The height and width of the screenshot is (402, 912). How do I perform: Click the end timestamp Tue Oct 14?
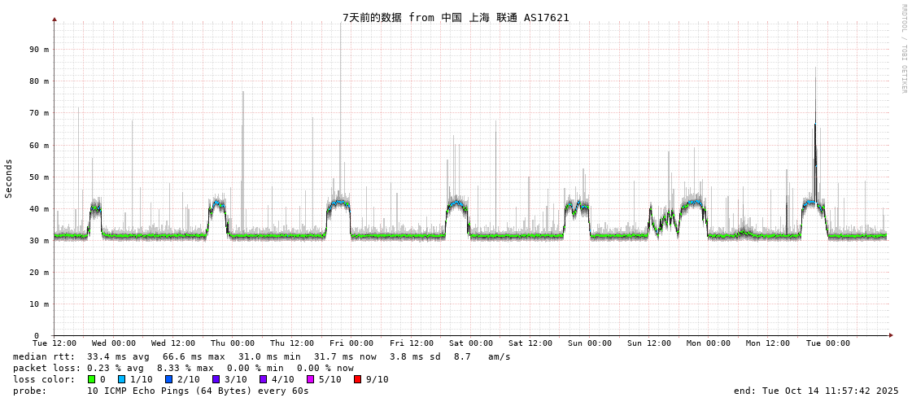point(815,391)
